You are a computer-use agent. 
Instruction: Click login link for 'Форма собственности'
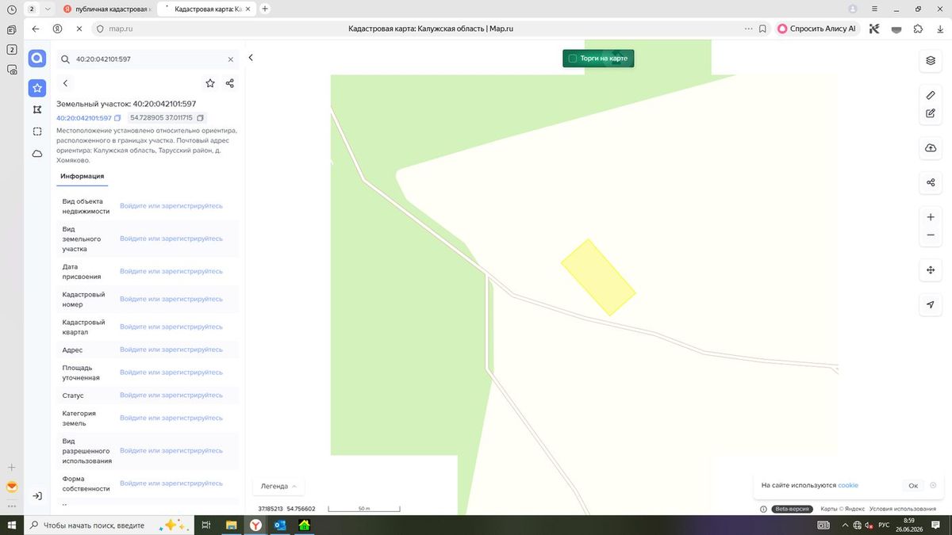coord(171,483)
